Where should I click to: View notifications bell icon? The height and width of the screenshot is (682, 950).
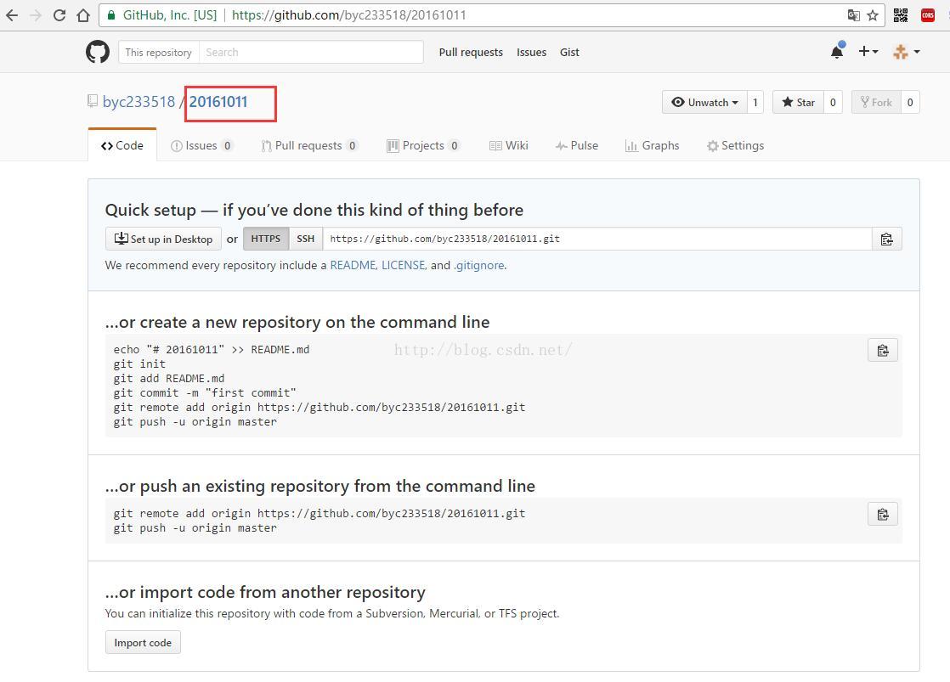837,52
